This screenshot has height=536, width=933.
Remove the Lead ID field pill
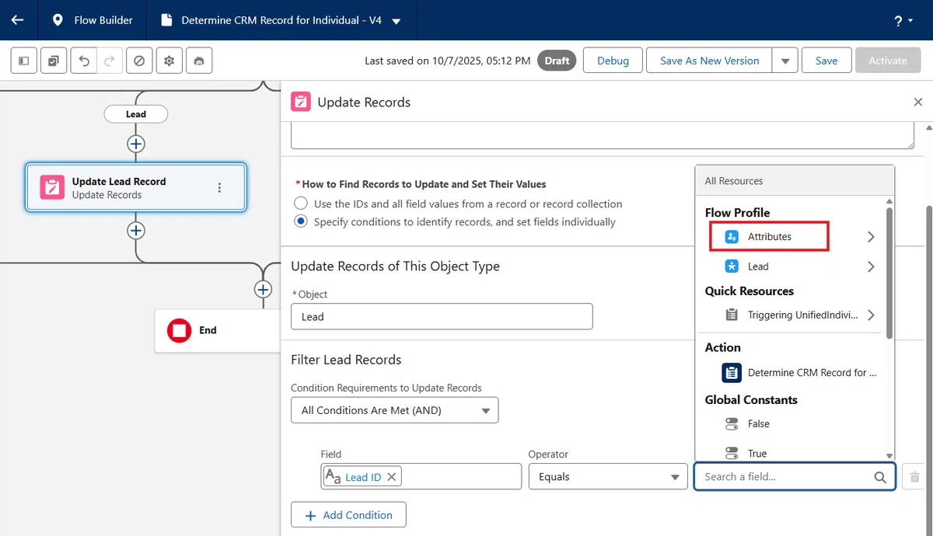pyautogui.click(x=391, y=477)
